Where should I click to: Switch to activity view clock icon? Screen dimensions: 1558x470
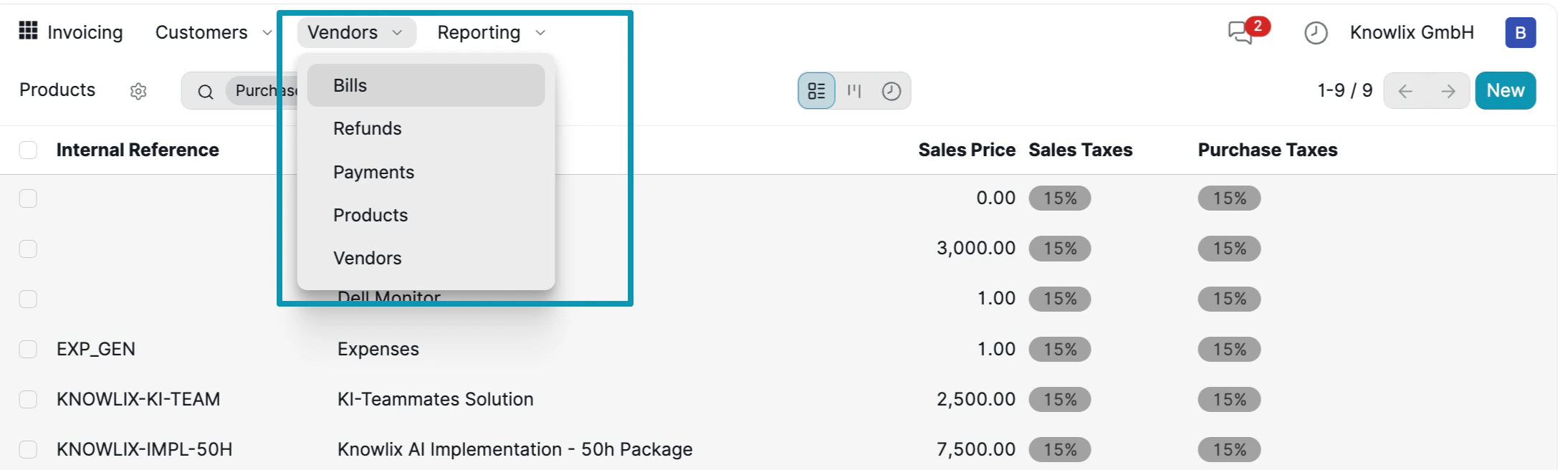click(x=892, y=91)
